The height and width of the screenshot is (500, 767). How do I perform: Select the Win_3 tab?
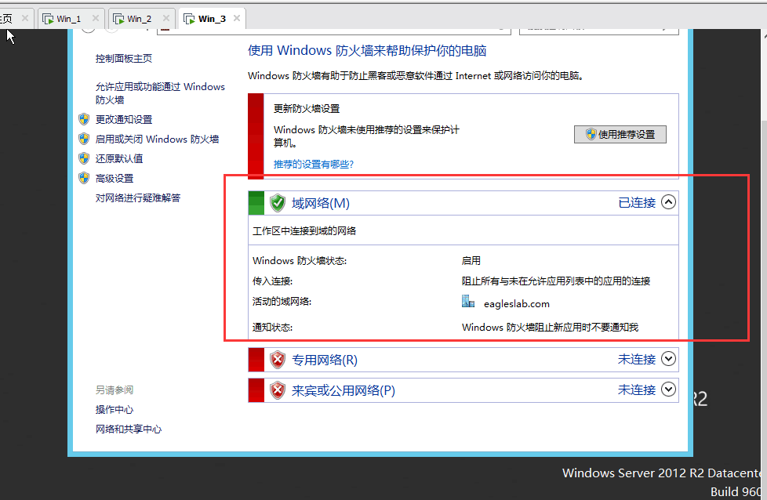pyautogui.click(x=211, y=19)
